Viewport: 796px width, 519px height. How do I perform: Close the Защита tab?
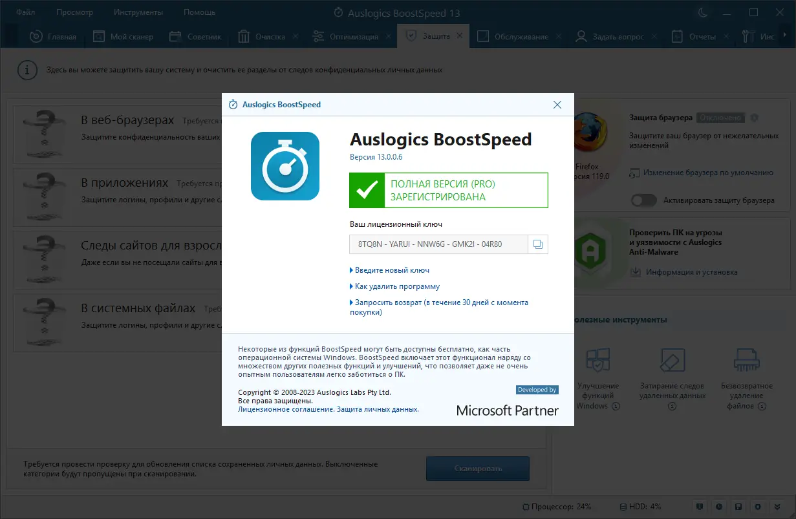pyautogui.click(x=460, y=36)
